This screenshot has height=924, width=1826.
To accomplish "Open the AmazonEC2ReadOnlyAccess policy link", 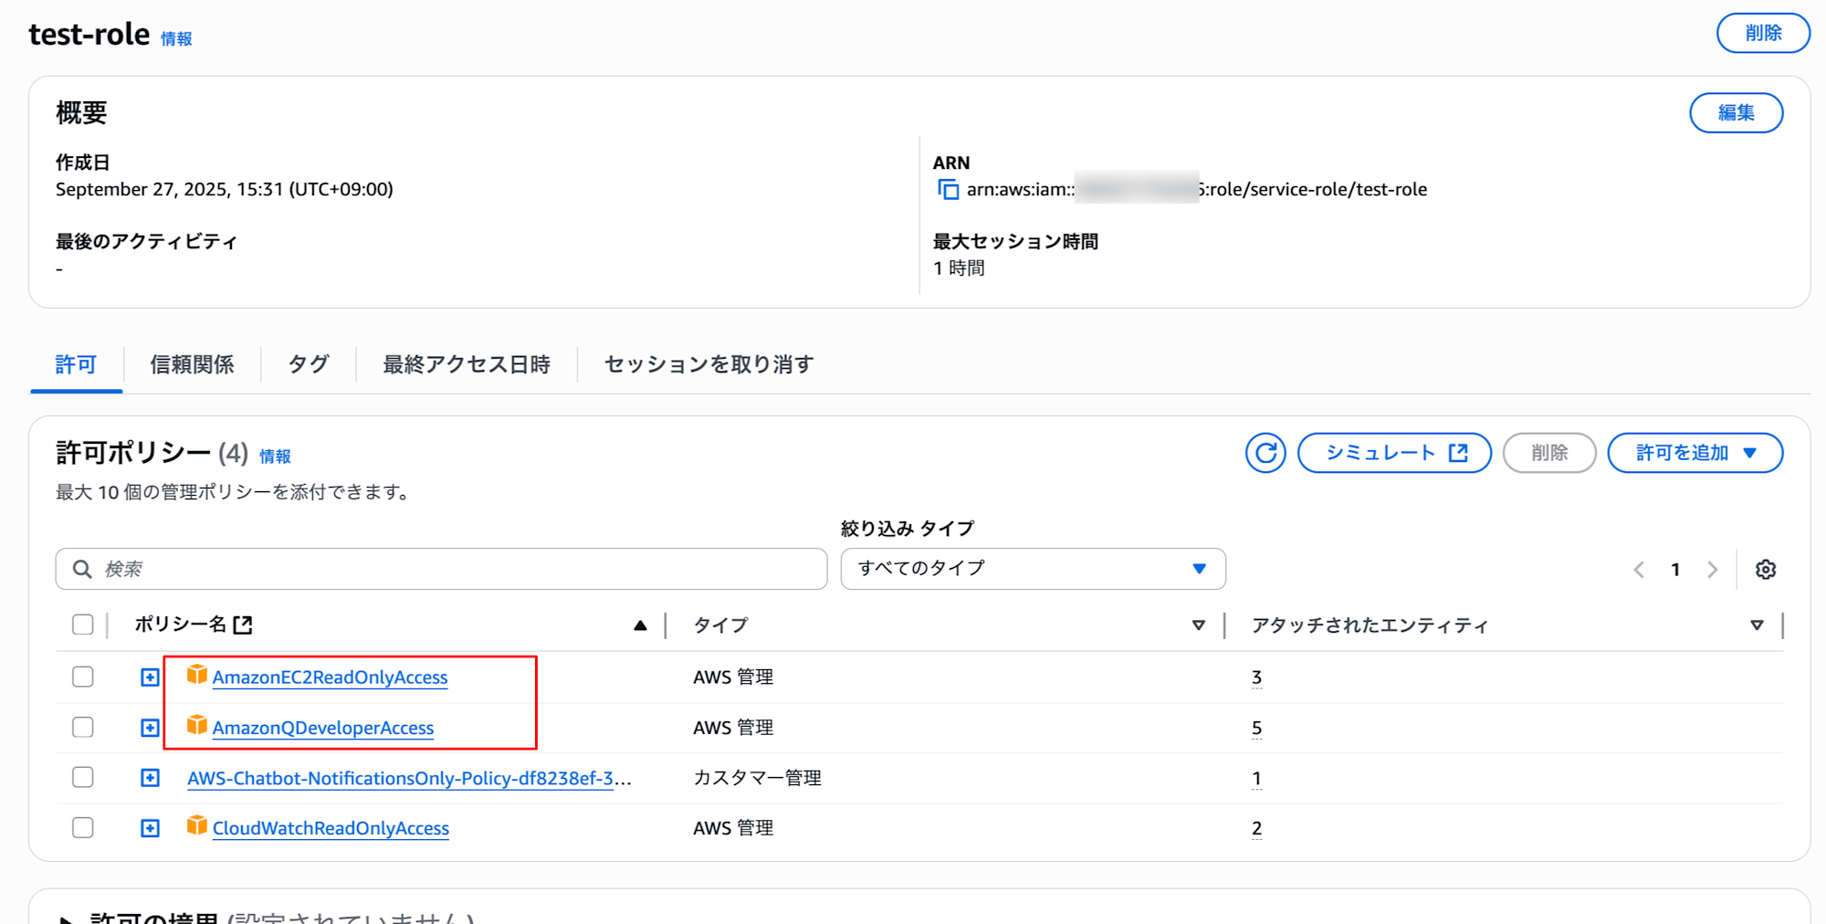I will tap(330, 677).
